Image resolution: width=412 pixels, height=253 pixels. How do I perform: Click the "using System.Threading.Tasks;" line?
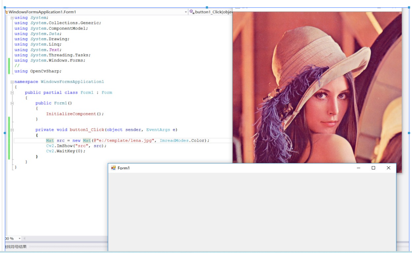click(x=52, y=55)
